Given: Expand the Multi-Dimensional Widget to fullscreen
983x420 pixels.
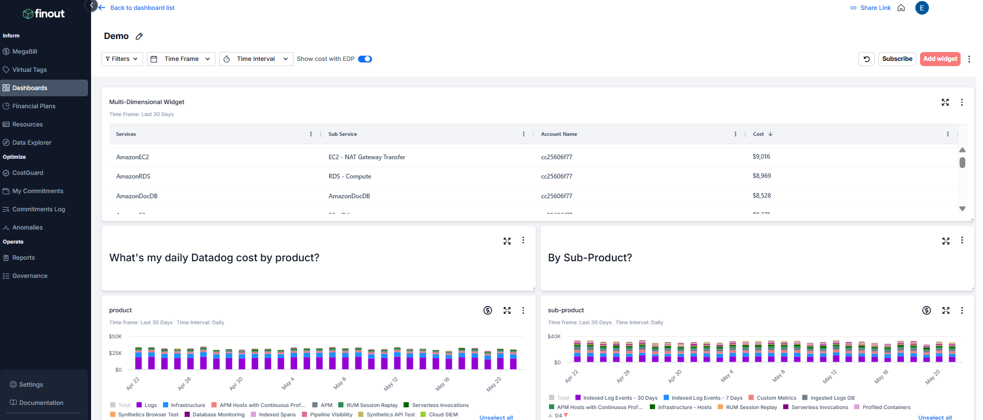Looking at the screenshot, I should [x=945, y=103].
